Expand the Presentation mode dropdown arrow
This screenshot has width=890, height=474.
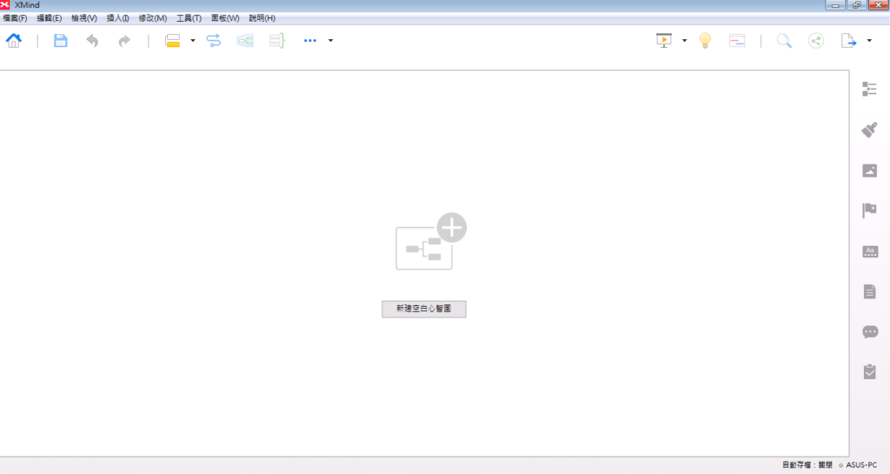[x=685, y=40]
